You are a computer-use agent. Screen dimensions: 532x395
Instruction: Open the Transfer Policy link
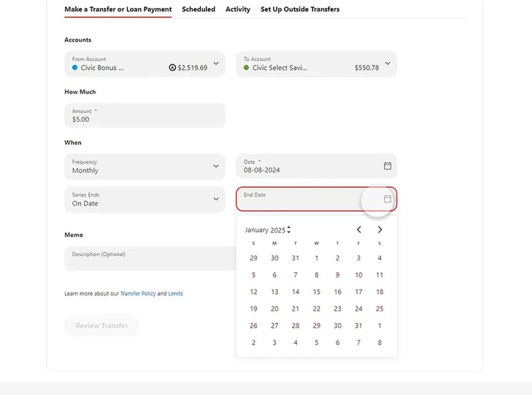tap(138, 293)
